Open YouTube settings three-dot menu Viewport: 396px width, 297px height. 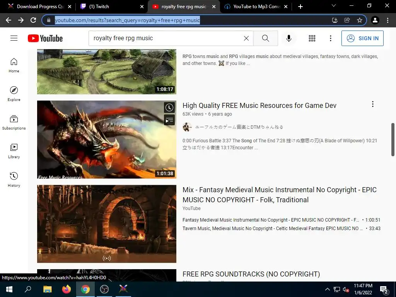pyautogui.click(x=330, y=38)
